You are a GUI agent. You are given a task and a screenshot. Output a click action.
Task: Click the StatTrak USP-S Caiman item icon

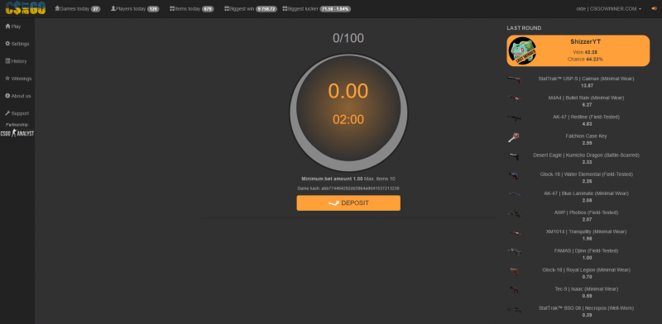pos(514,79)
